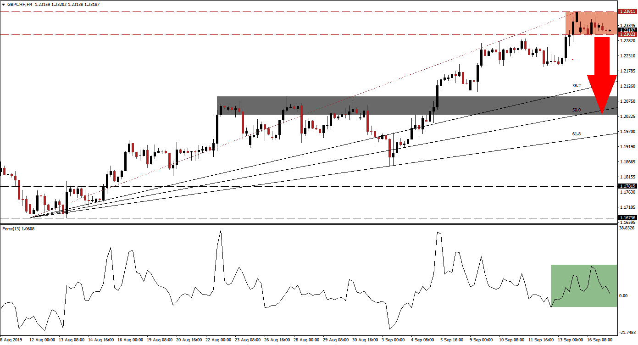
Task: Click the green box in Force indicator
Action: (x=583, y=286)
